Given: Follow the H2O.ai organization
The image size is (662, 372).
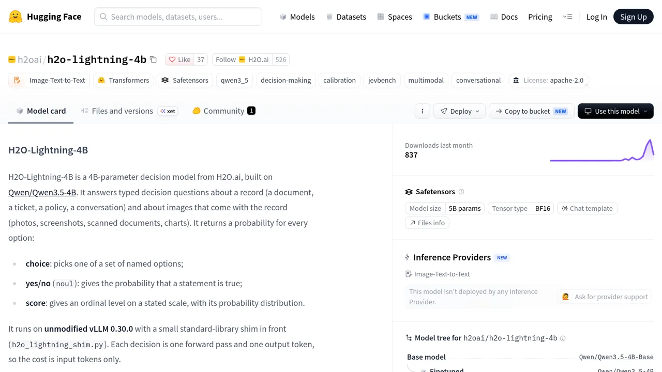Looking at the screenshot, I should 242,59.
